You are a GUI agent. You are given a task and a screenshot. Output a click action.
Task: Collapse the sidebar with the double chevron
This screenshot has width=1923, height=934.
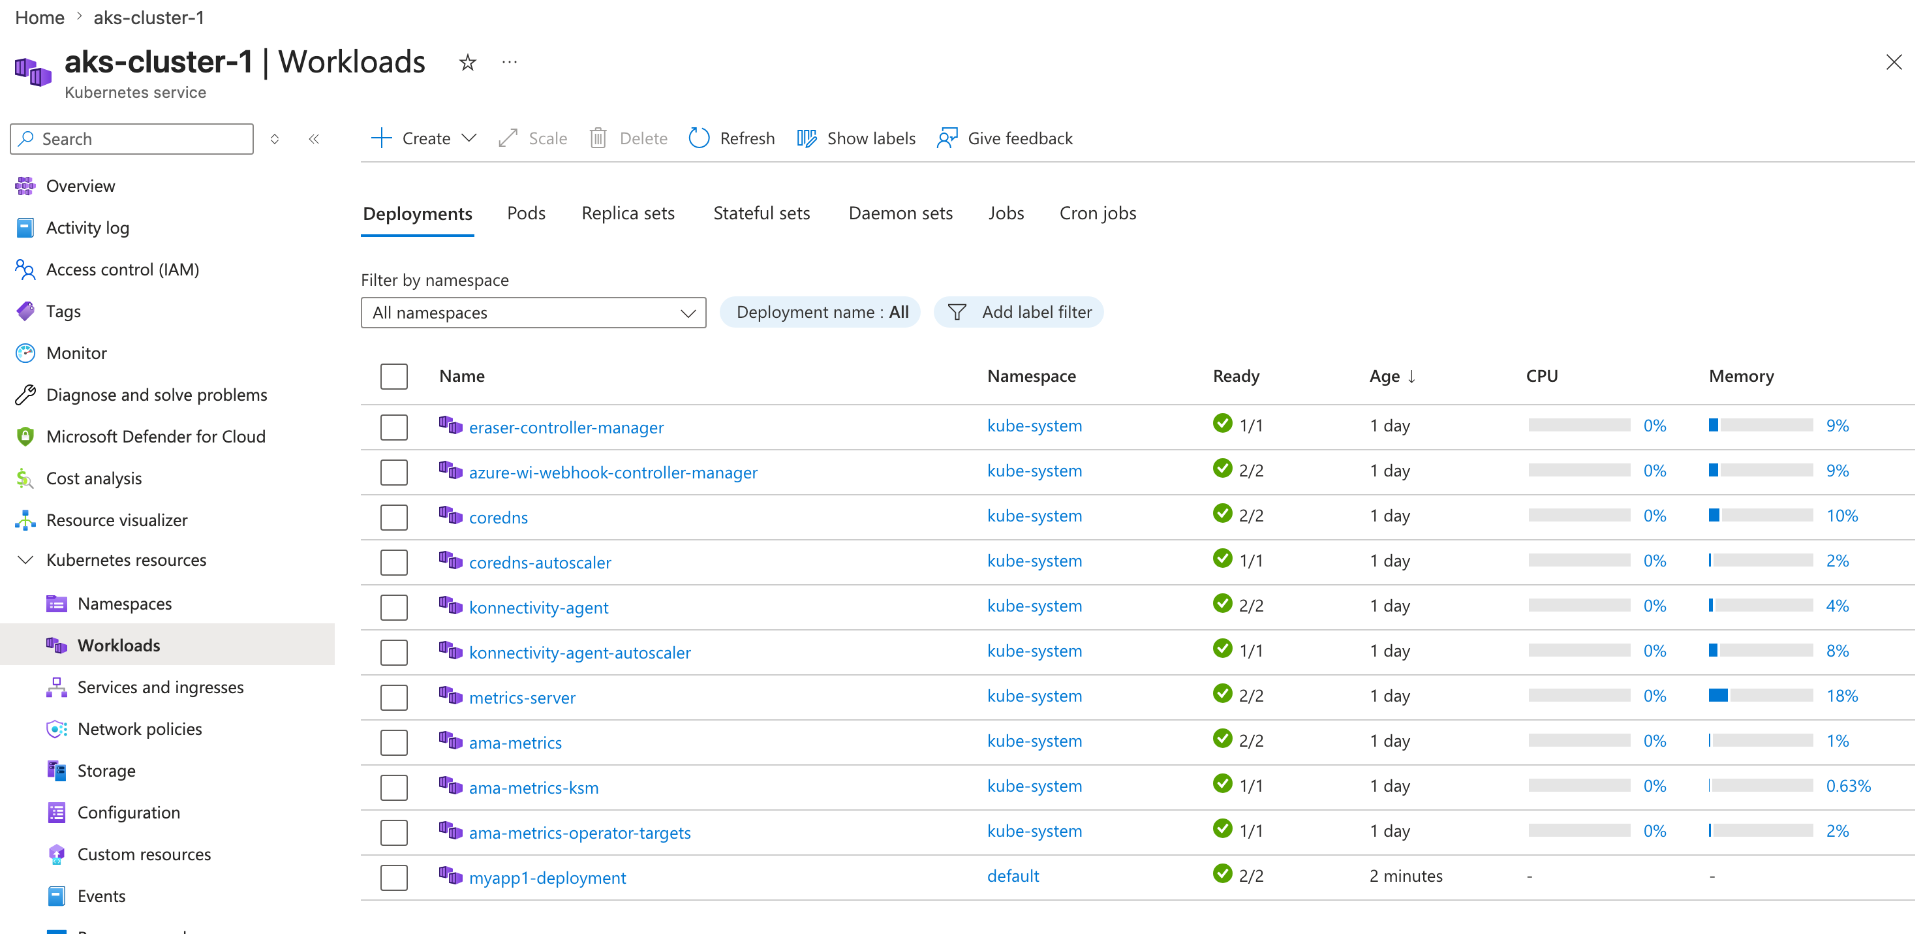(x=315, y=139)
